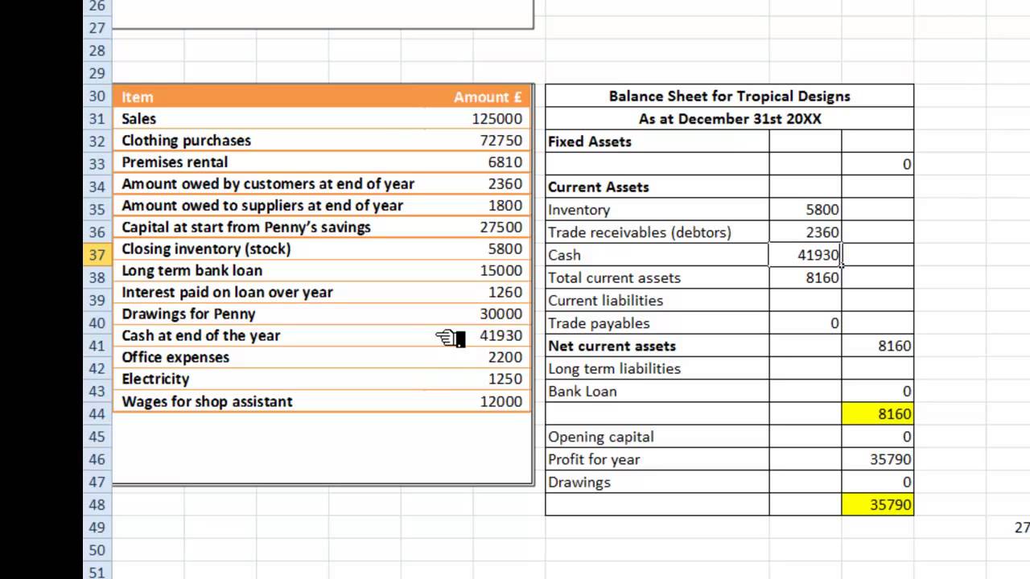The width and height of the screenshot is (1030, 579).
Task: Click the Sales amount 125000
Action: coord(496,118)
